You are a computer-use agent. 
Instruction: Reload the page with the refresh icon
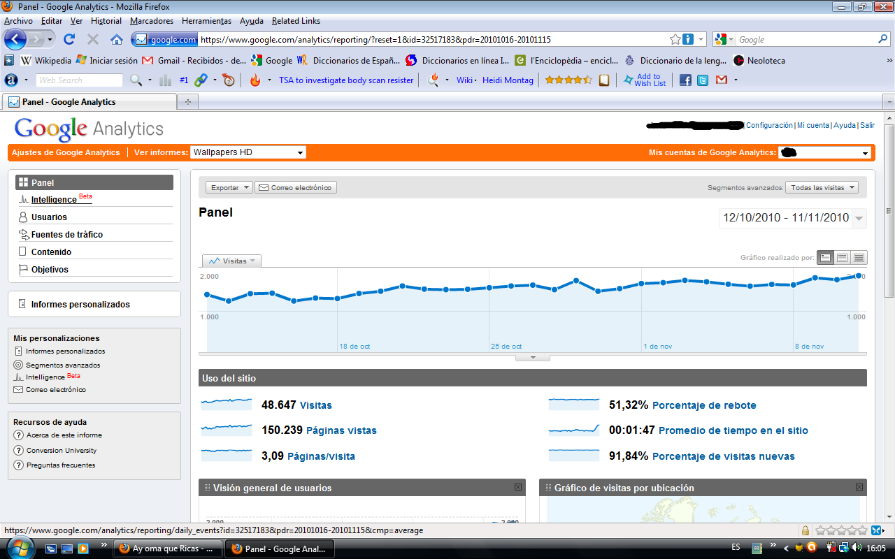pos(69,40)
